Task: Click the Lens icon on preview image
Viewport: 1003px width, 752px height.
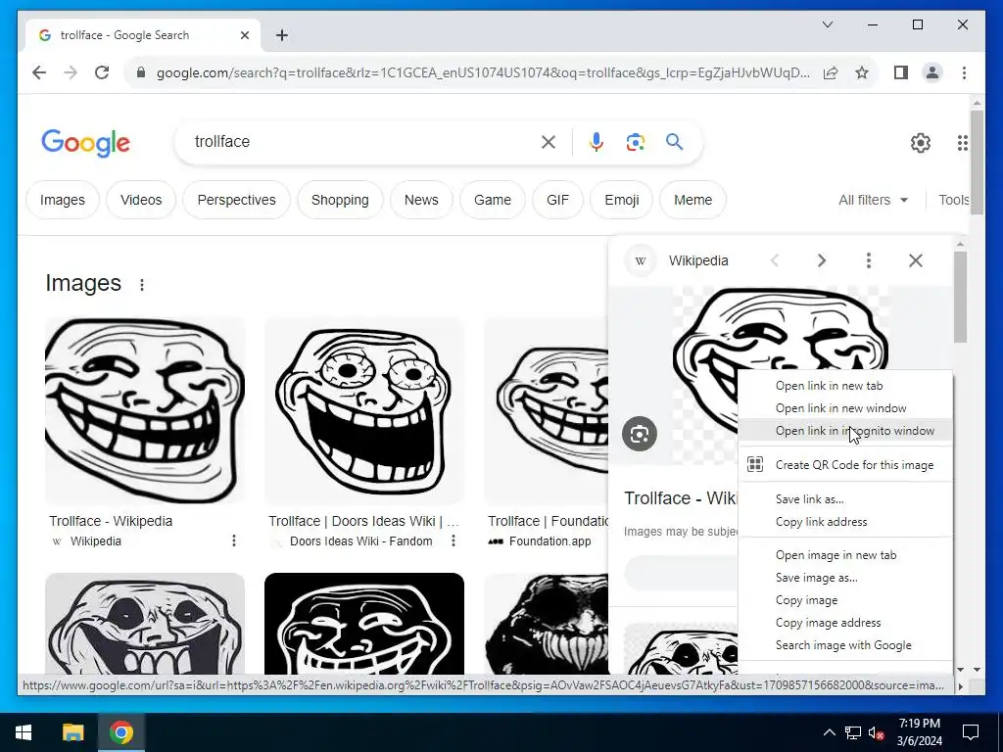Action: coord(639,434)
